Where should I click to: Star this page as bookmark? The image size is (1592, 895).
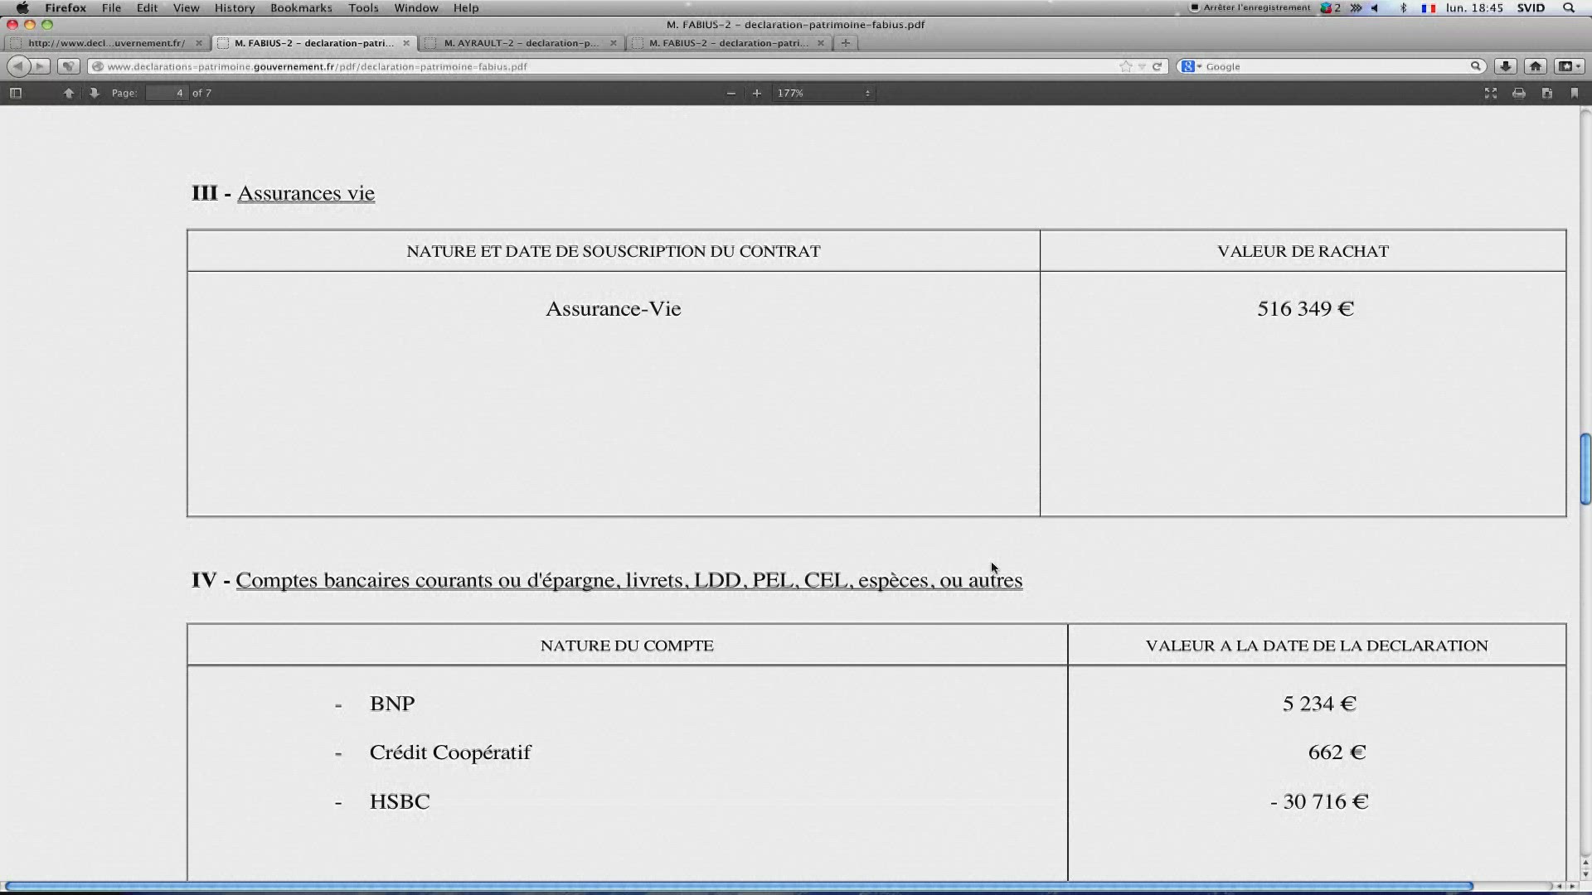(x=1125, y=66)
